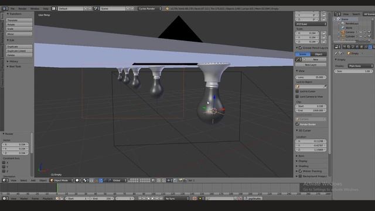Open the Window menu

(x=35, y=9)
